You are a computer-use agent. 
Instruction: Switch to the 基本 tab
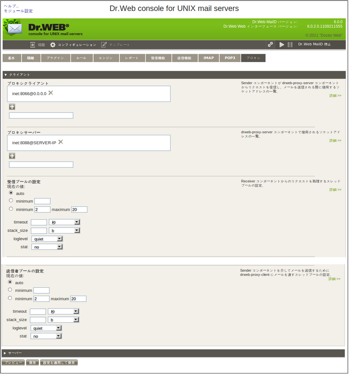pos(11,58)
